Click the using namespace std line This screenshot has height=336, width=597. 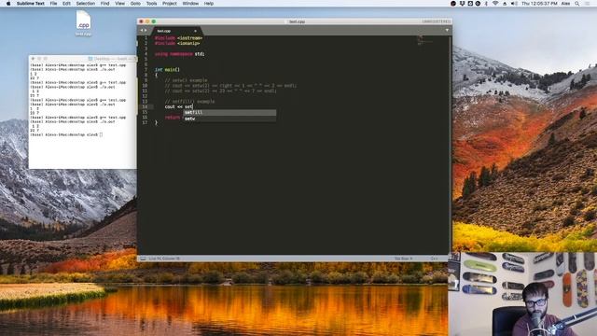pyautogui.click(x=180, y=54)
